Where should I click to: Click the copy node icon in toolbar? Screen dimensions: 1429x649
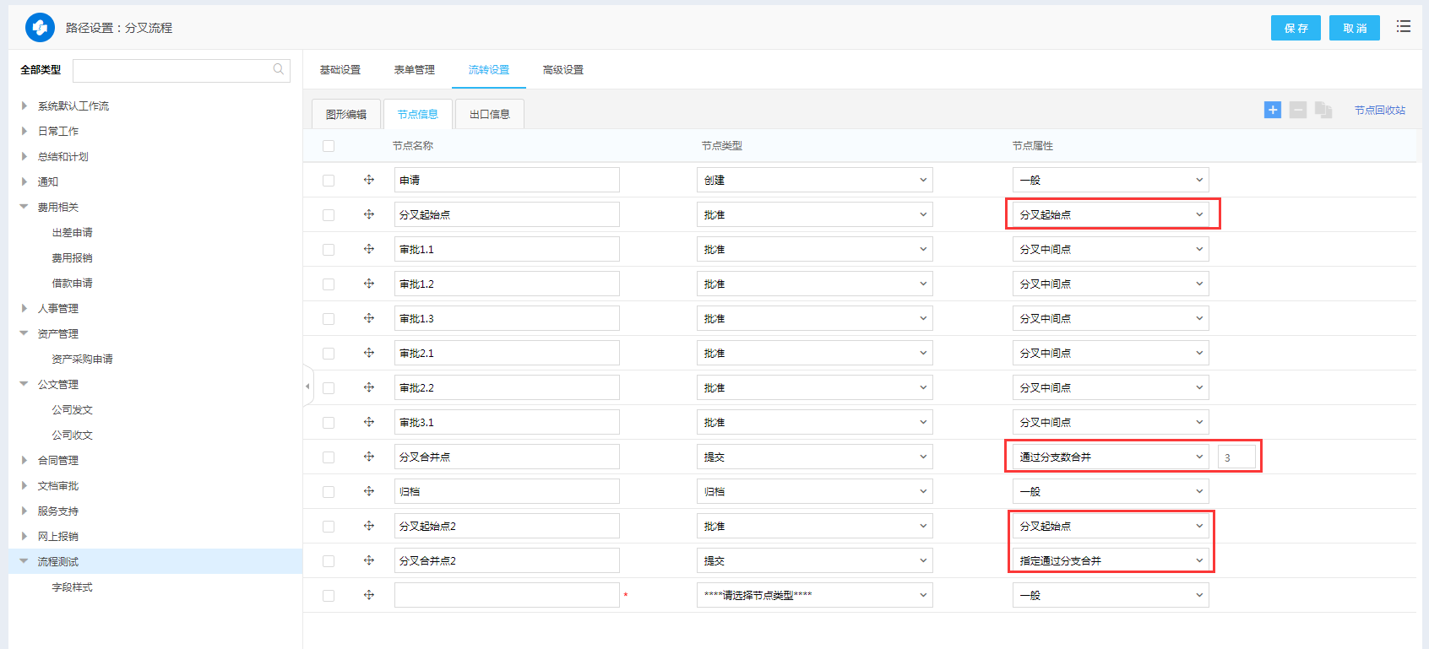[1323, 110]
